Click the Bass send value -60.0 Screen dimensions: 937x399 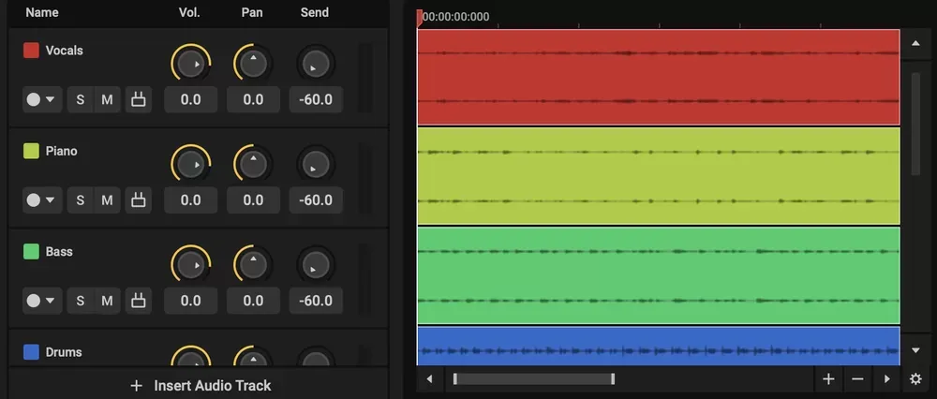coord(316,301)
